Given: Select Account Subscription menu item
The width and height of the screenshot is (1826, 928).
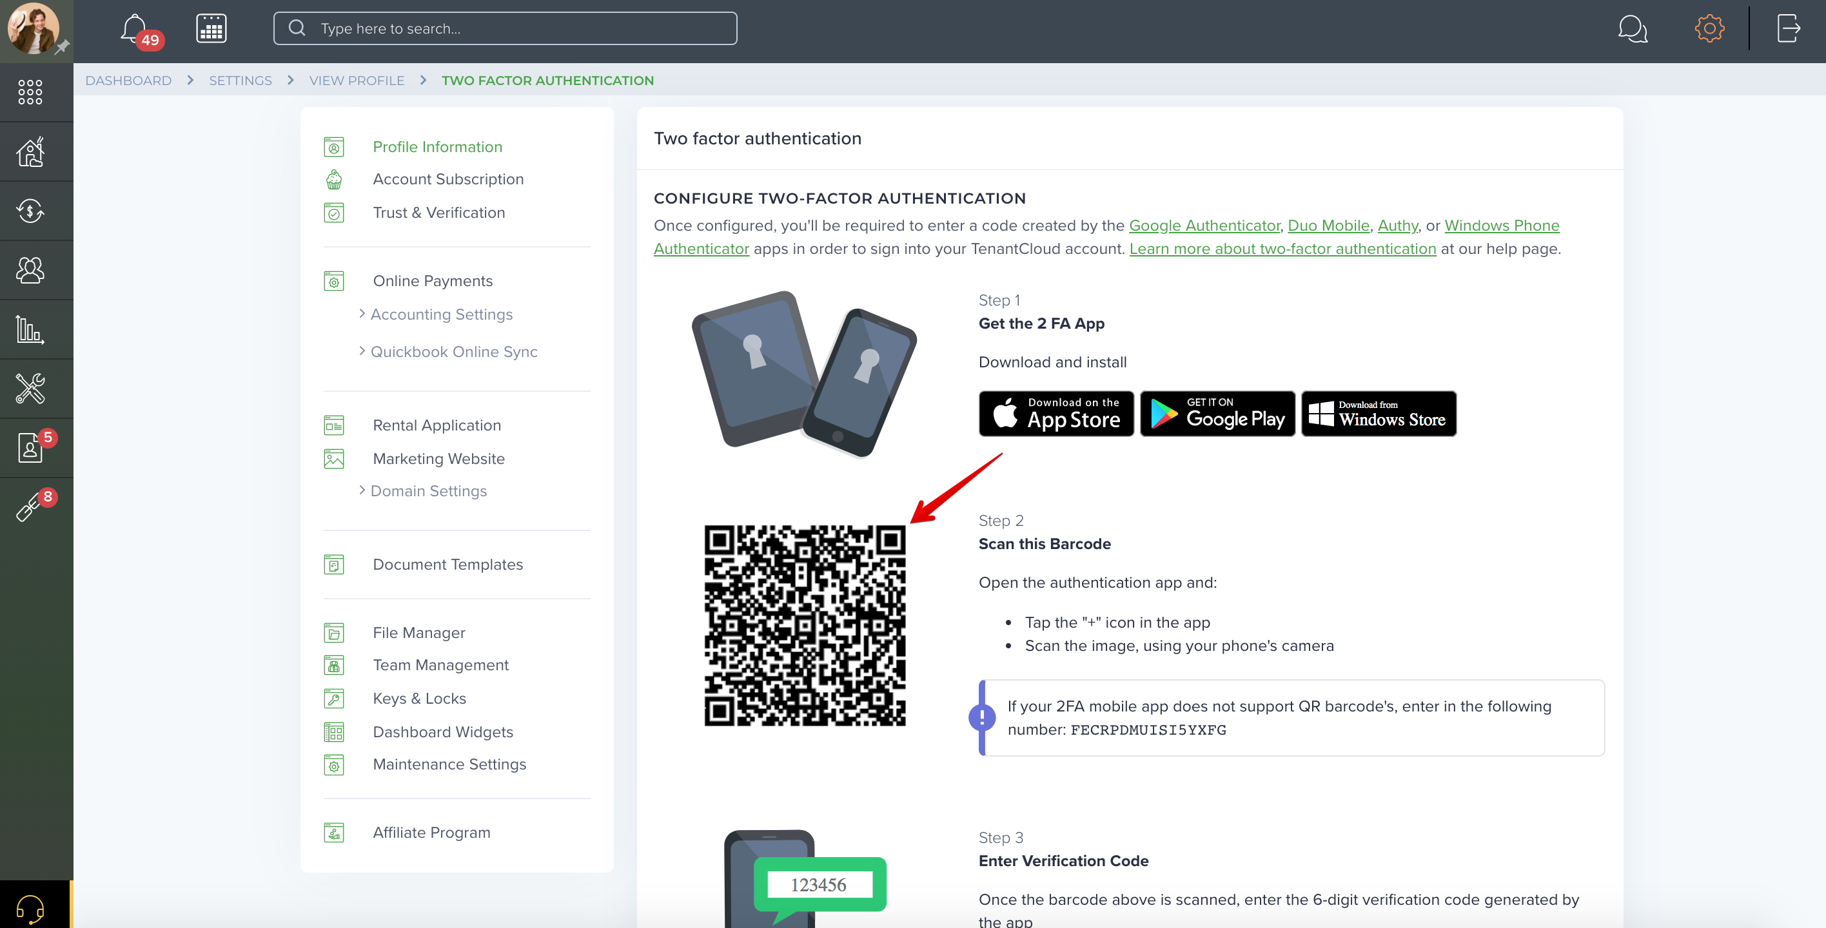Looking at the screenshot, I should [448, 179].
